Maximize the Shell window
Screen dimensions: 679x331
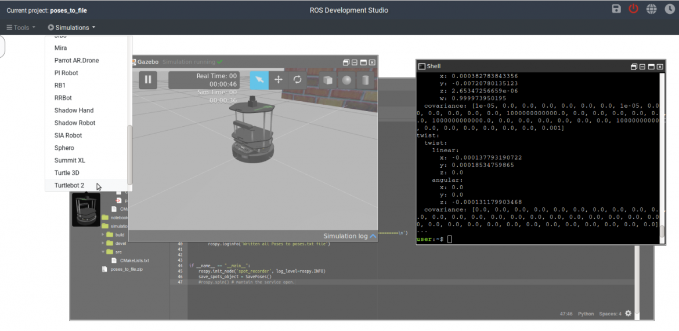(x=651, y=67)
